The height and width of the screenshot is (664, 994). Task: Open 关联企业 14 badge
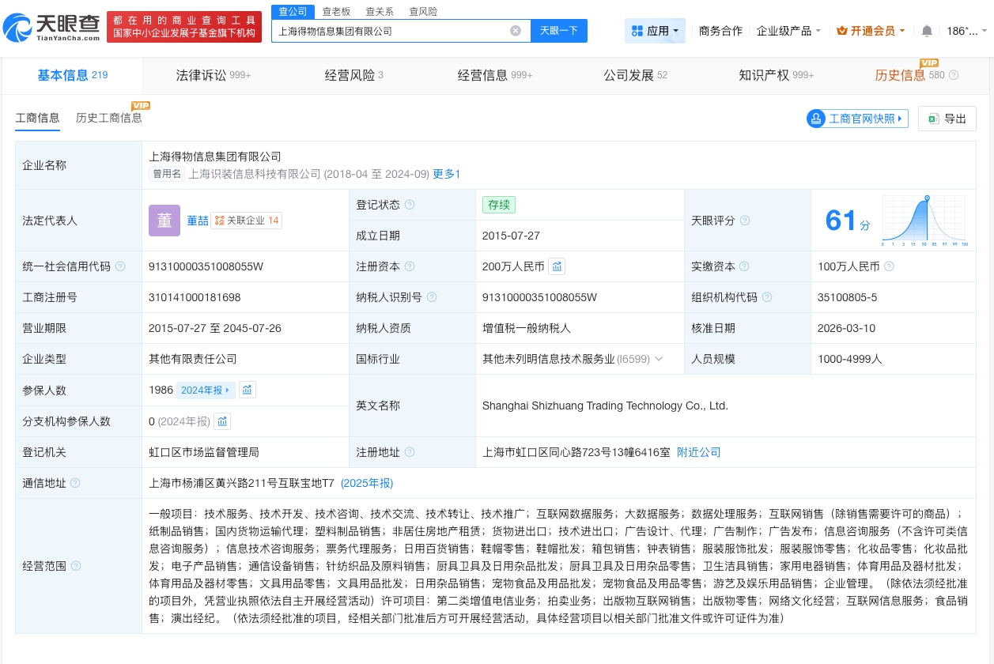point(247,221)
